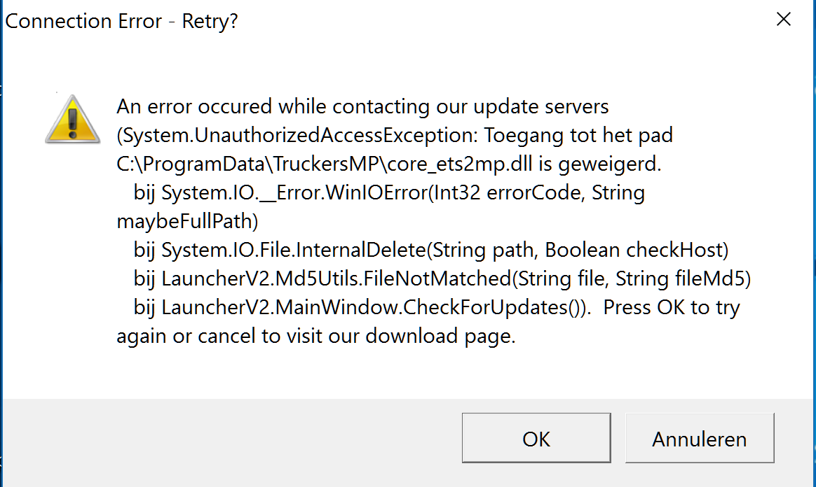Click the System.IO.File.InternalDelete stack line
Screen dimensions: 816x487
pyautogui.click(x=431, y=250)
